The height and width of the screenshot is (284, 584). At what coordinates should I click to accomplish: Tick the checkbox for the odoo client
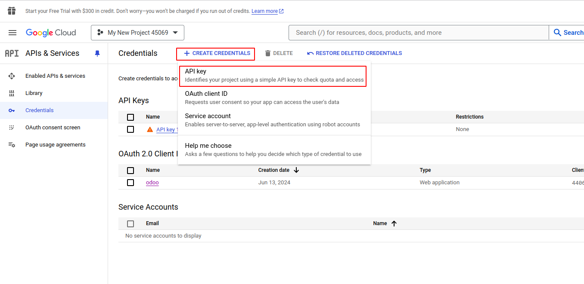[x=130, y=183]
